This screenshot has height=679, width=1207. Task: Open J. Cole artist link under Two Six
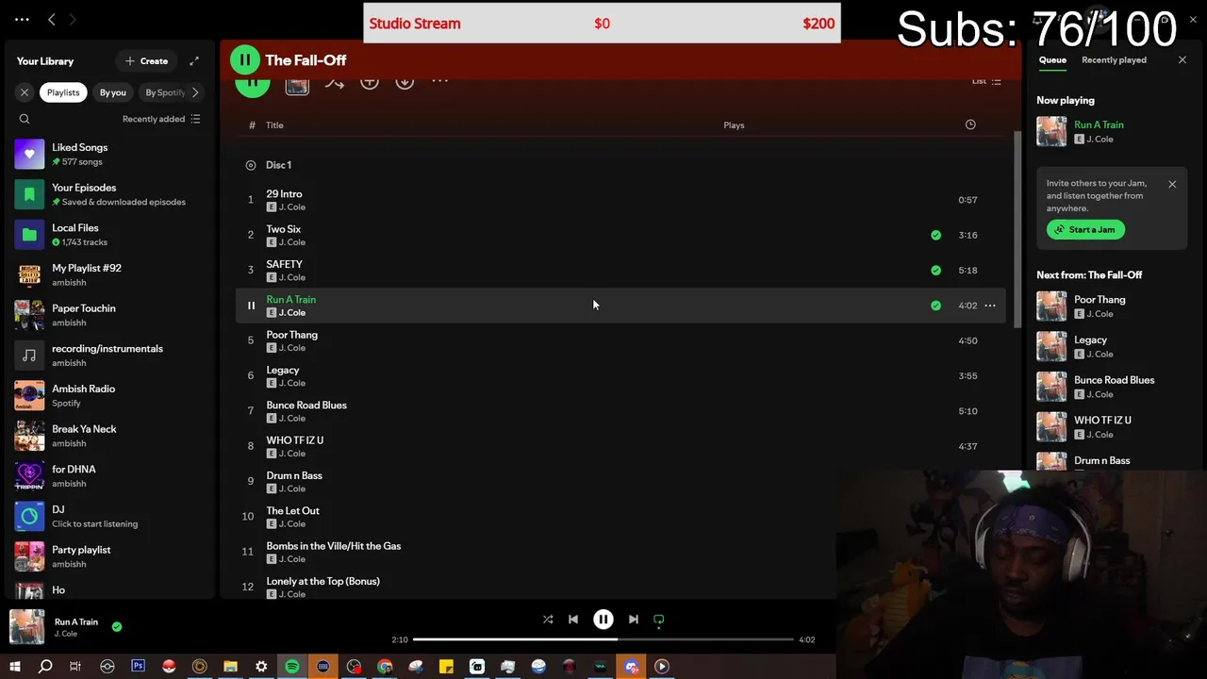[292, 242]
